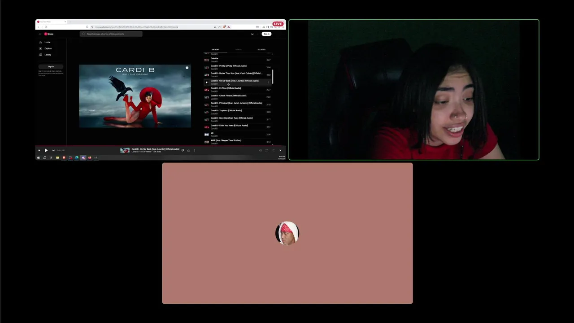Open the three-dot settings menu near Sign in
This screenshot has width=574, height=323.
pyautogui.click(x=258, y=34)
